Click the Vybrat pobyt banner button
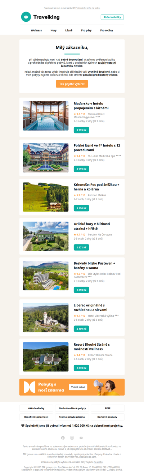Image resolution: width=144 pixels, height=474 pixels. (78, 387)
